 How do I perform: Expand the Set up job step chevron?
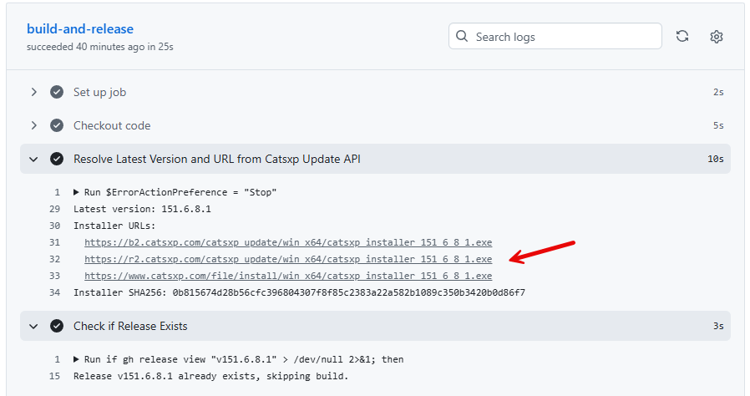pos(33,92)
